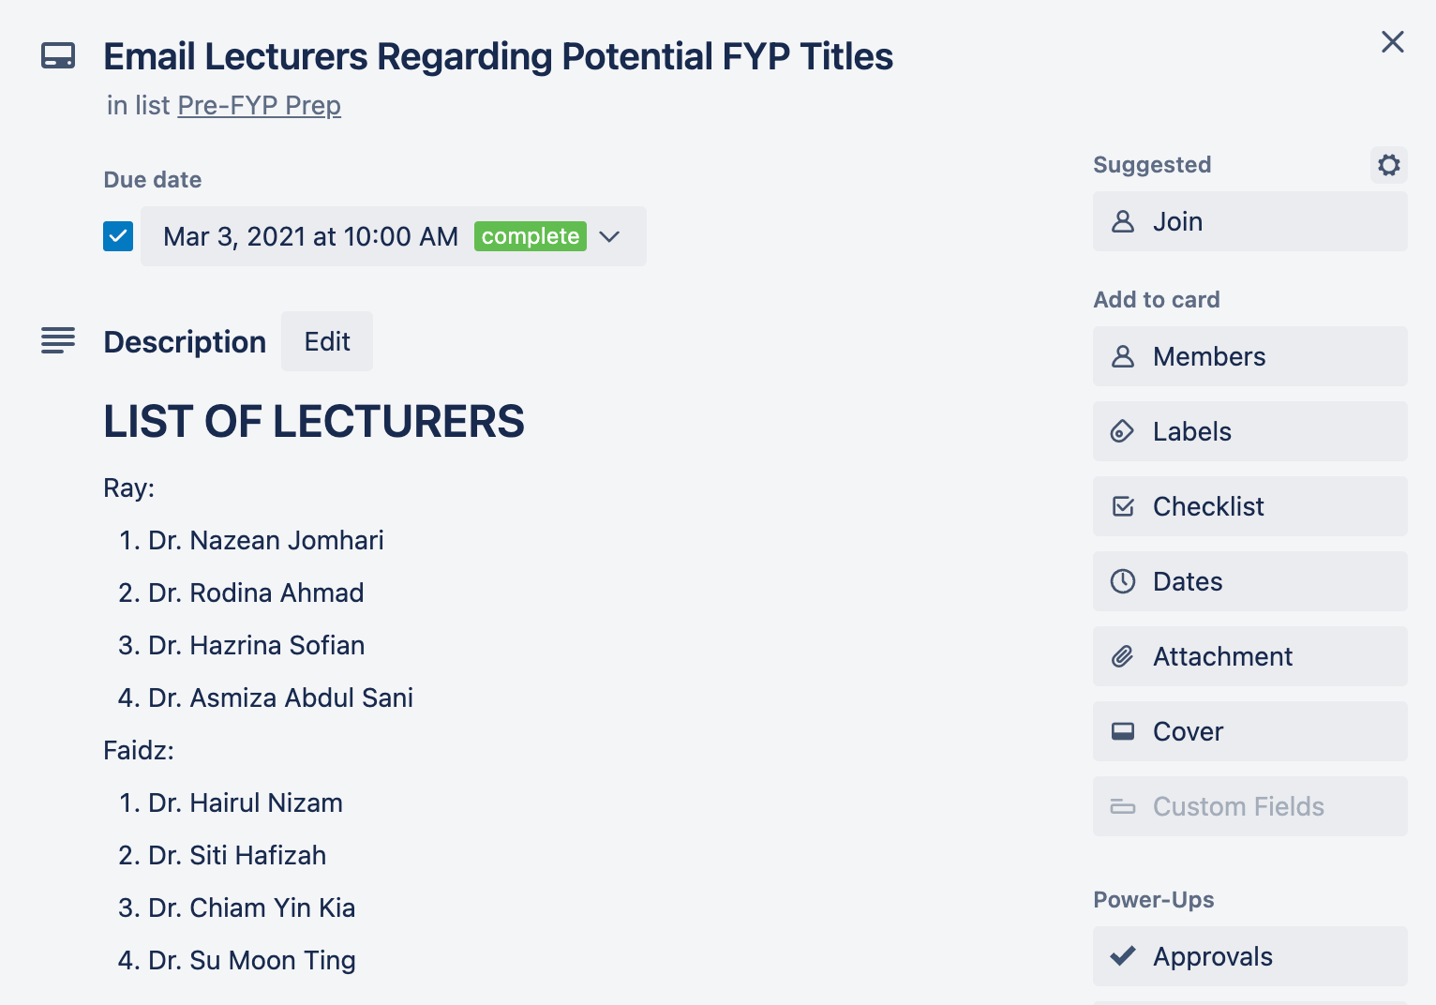1436x1005 pixels.
Task: Uncheck the due date complete checkbox
Action: click(118, 236)
